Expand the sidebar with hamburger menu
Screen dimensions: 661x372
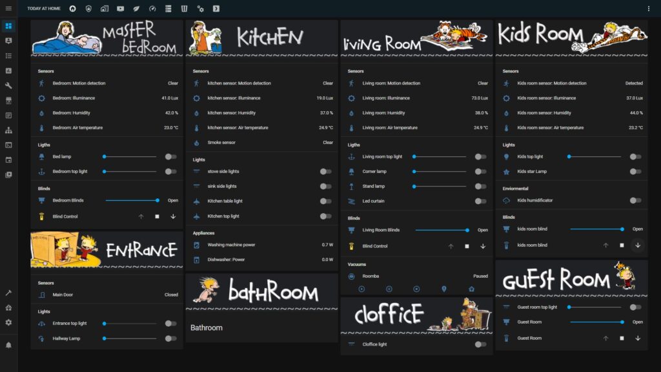pos(8,8)
